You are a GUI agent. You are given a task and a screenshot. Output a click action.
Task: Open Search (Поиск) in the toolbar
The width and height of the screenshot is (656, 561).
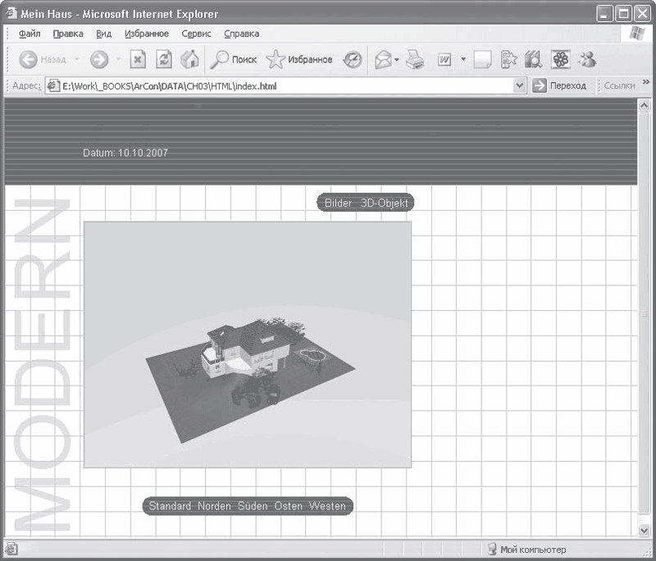pyautogui.click(x=234, y=59)
